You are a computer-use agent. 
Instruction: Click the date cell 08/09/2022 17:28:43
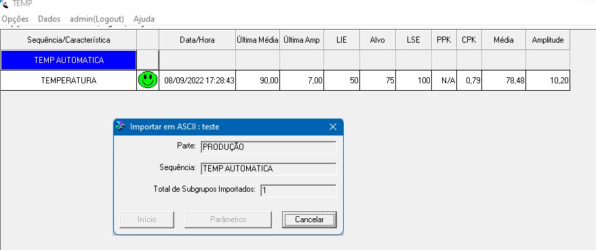[197, 80]
